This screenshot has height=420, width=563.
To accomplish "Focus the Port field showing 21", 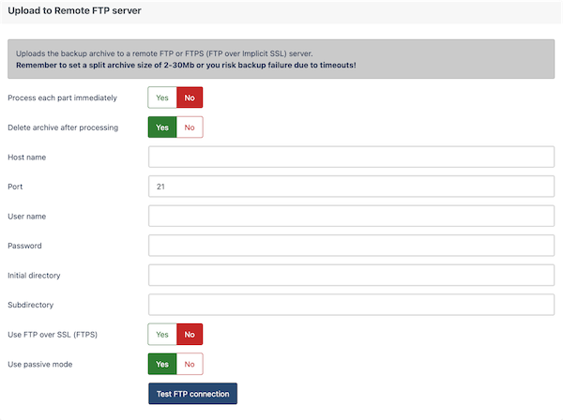I will click(351, 187).
